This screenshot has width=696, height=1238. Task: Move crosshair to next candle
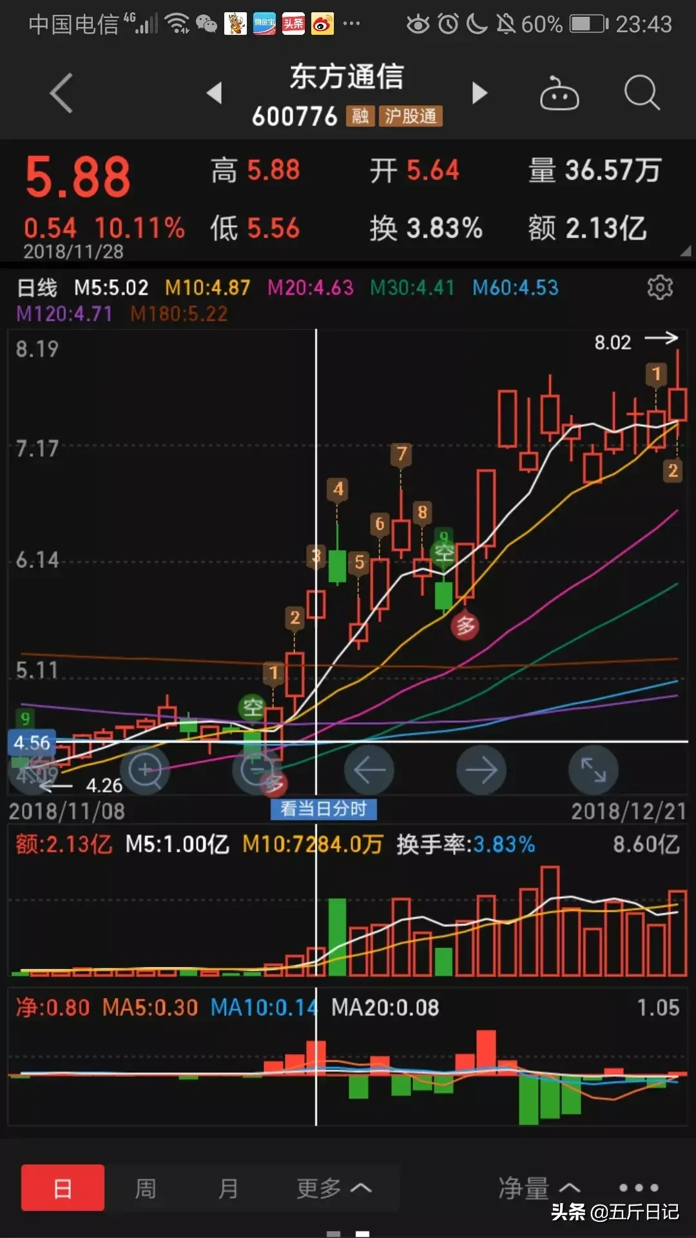pyautogui.click(x=481, y=770)
